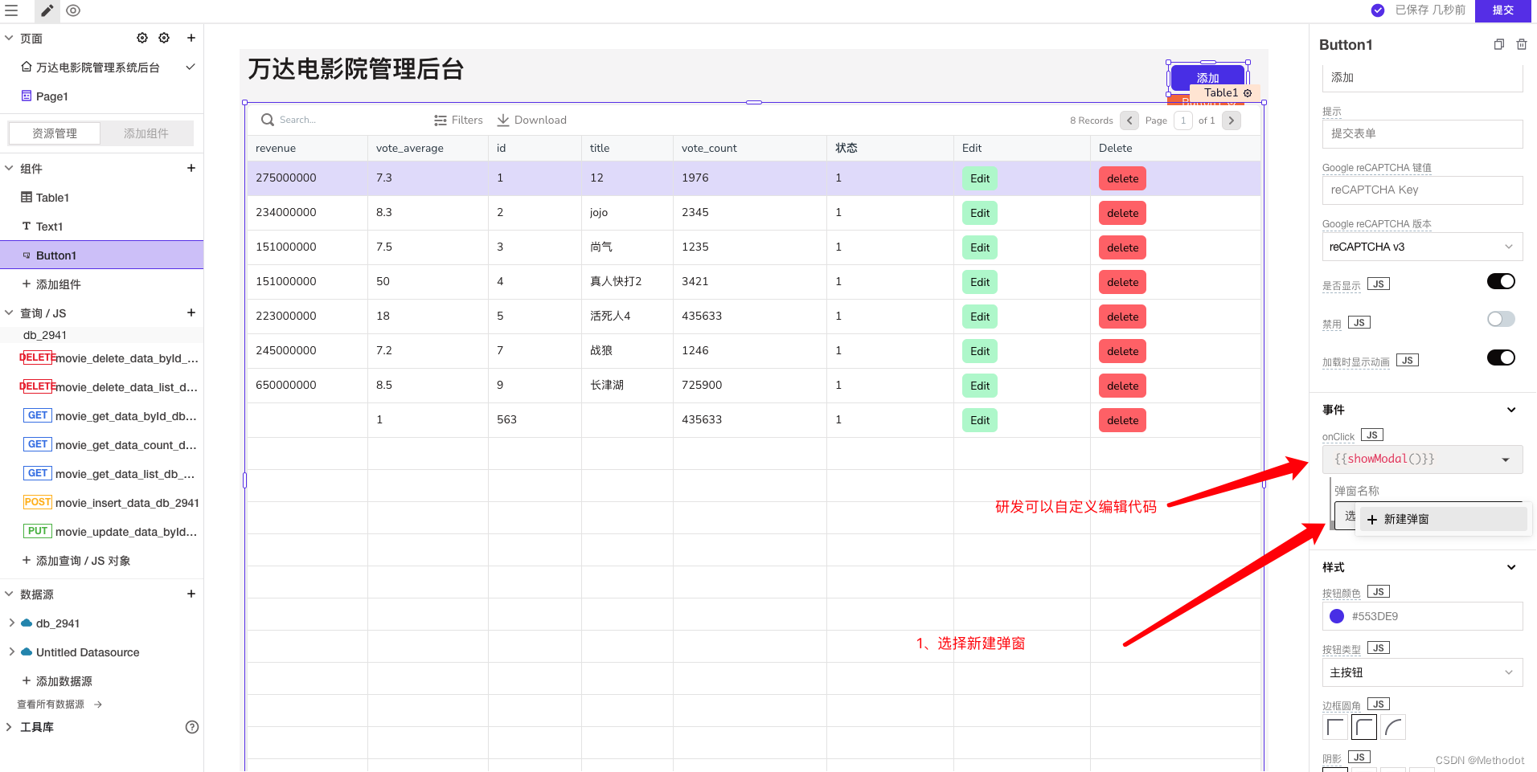Viewport: 1537px width, 772px height.
Task: Switch to 添加组件 tab
Action: click(x=146, y=133)
